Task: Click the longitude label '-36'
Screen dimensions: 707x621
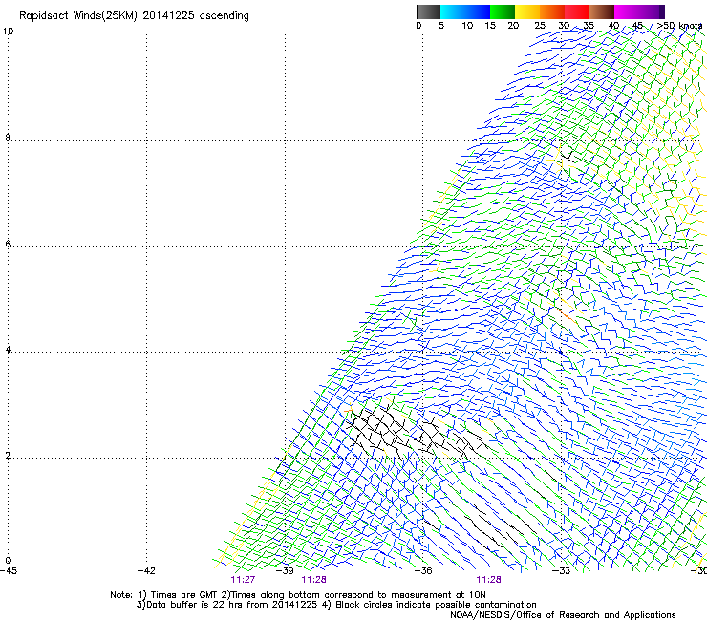Action: pyautogui.click(x=423, y=571)
